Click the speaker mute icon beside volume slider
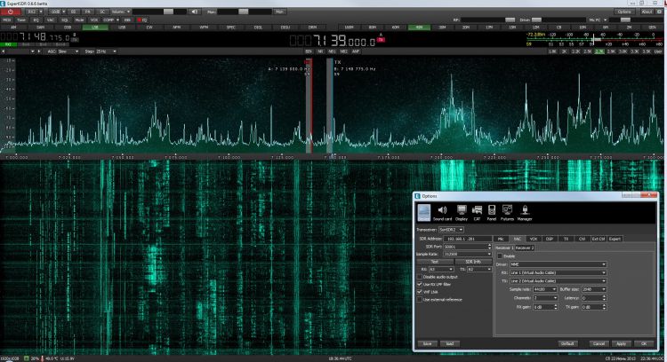 (195, 12)
